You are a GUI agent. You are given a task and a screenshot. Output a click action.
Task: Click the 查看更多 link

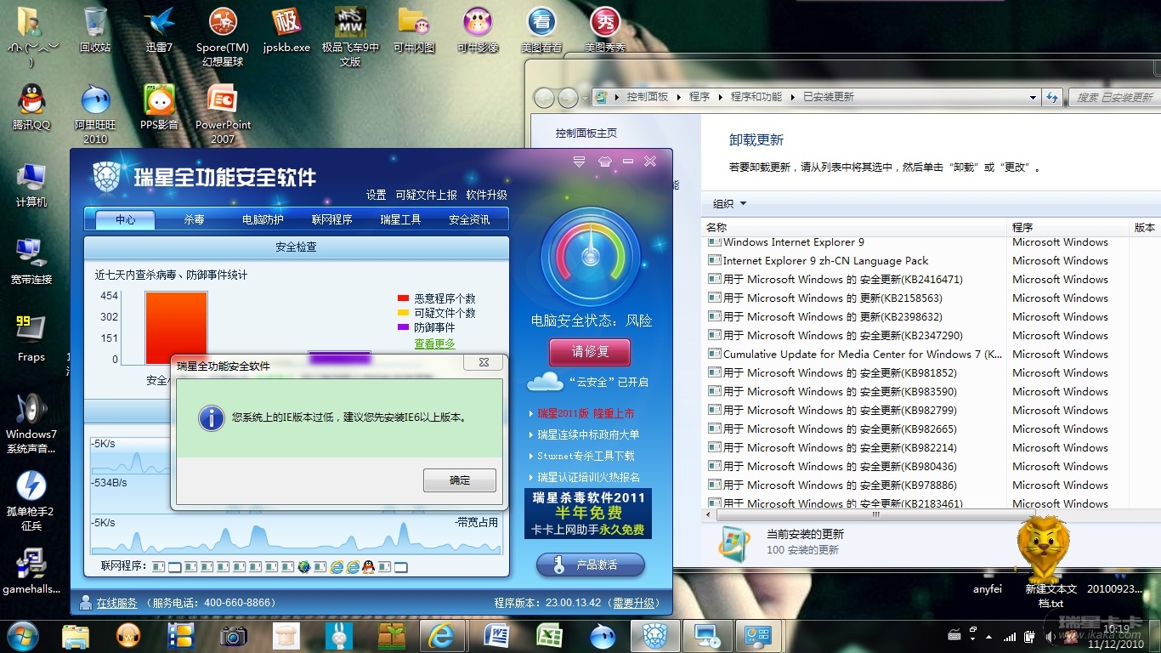pyautogui.click(x=434, y=344)
